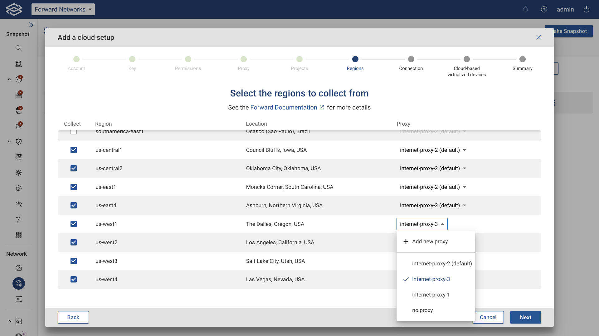Click the sidebar shield verify icon
Image resolution: width=599 pixels, height=336 pixels.
click(x=19, y=142)
